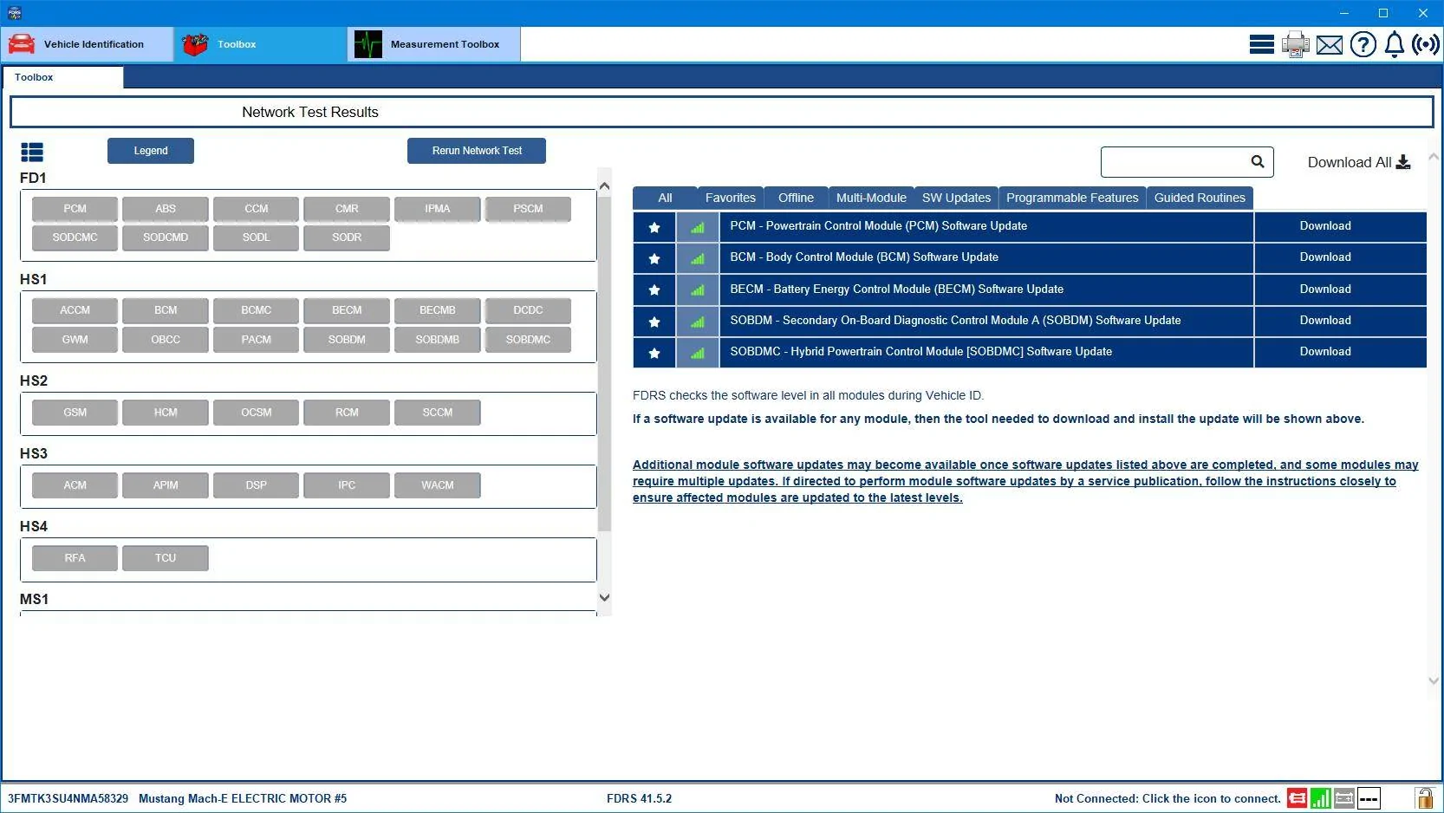The image size is (1444, 813).
Task: Click the Measurement Toolbox waveform icon
Action: 368,44
